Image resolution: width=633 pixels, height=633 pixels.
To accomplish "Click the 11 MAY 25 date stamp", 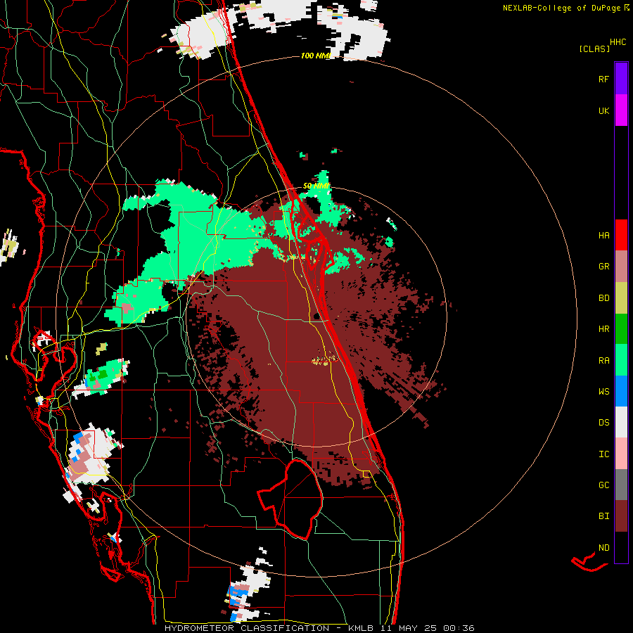I will (x=410, y=628).
